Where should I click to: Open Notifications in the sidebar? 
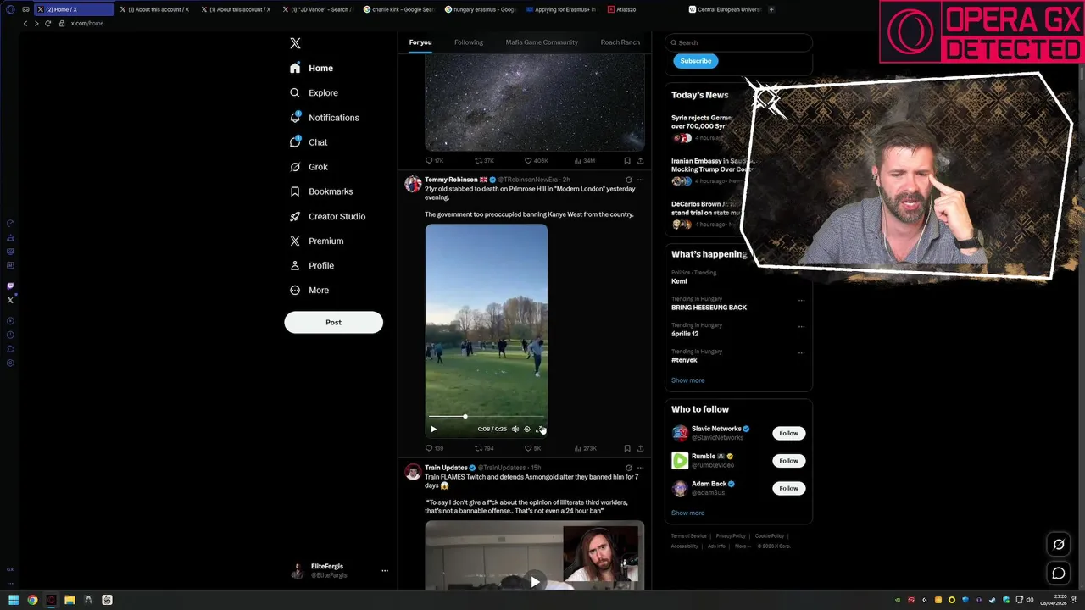325,117
